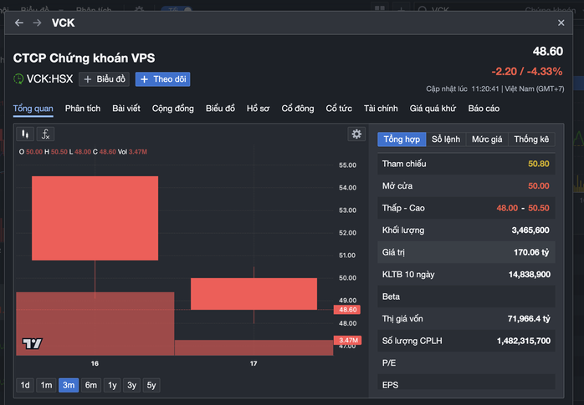Image resolution: width=584 pixels, height=405 pixels.
Task: Click the back arrow in dialog header
Action: (19, 23)
